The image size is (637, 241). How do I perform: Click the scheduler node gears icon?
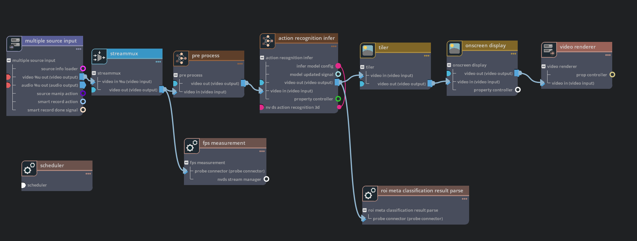(29, 169)
